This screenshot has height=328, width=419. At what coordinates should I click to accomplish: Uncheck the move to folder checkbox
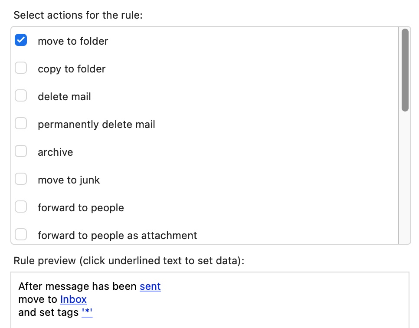coord(21,40)
